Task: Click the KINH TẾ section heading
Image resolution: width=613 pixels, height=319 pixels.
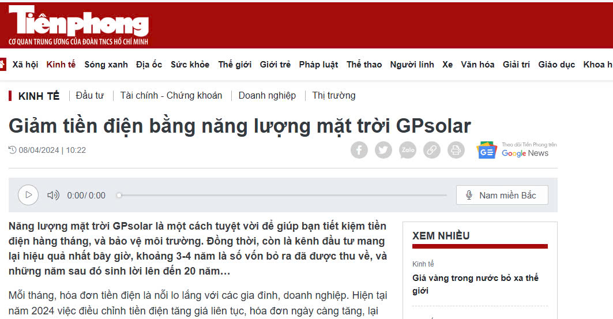Action: tap(39, 96)
